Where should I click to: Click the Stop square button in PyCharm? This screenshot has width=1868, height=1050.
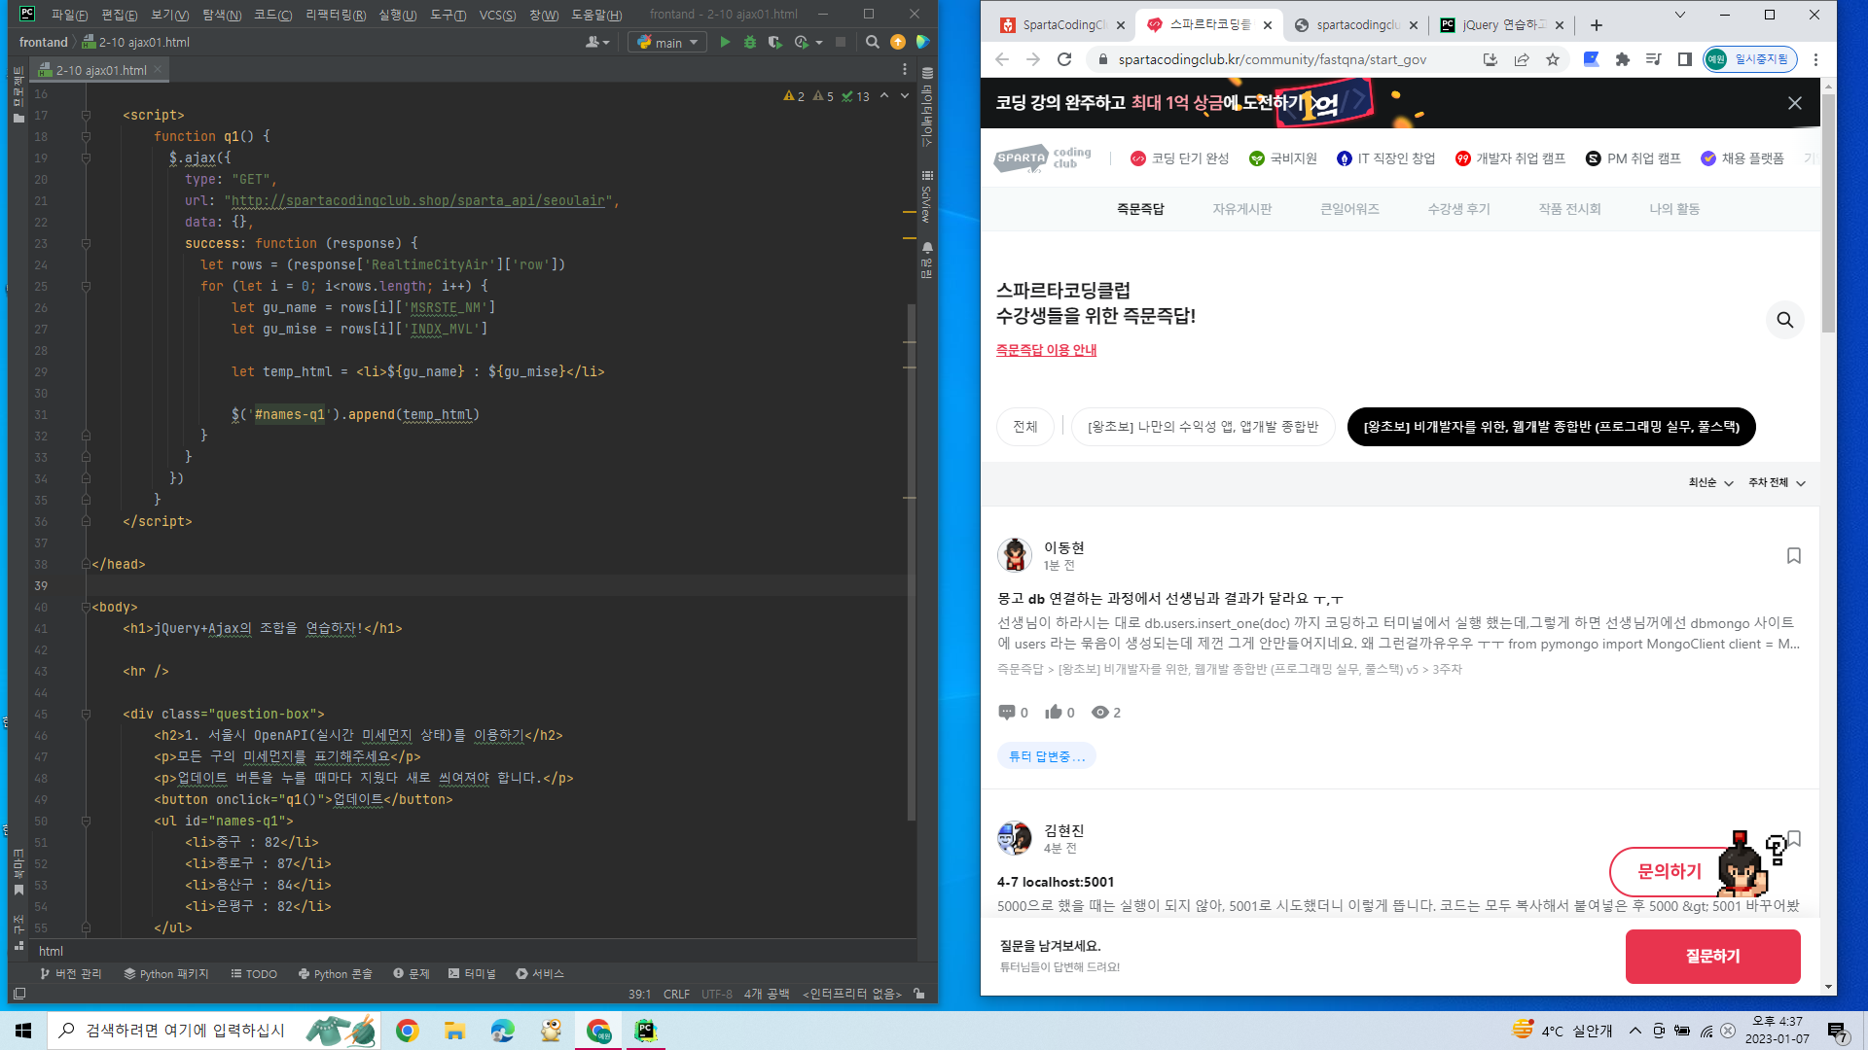841,42
